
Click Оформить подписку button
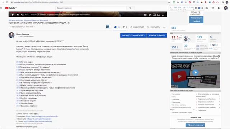(x=195, y=125)
